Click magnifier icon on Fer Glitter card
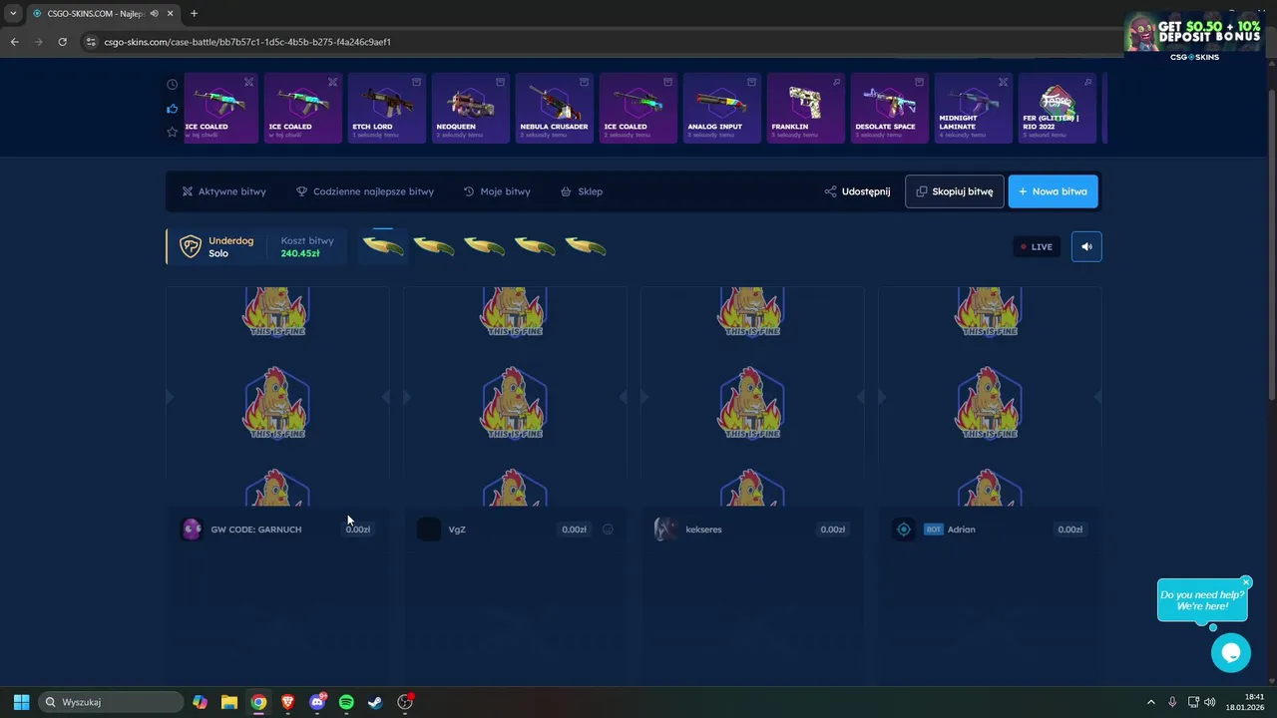The width and height of the screenshot is (1277, 718). (1087, 82)
